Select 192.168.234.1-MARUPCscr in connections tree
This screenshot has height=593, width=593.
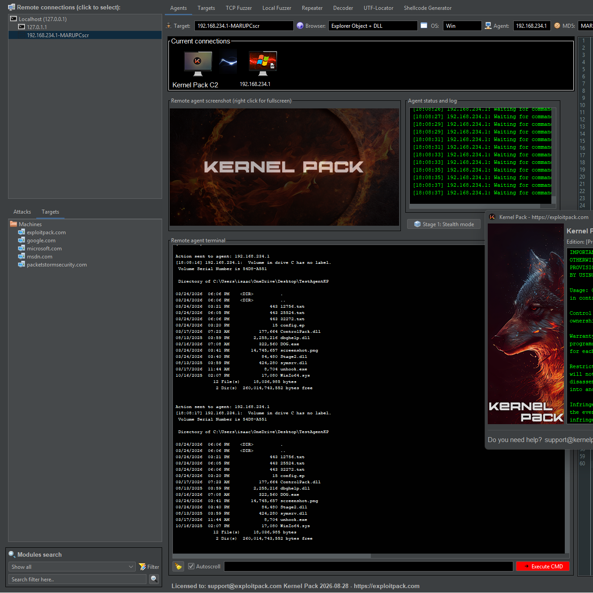click(58, 35)
